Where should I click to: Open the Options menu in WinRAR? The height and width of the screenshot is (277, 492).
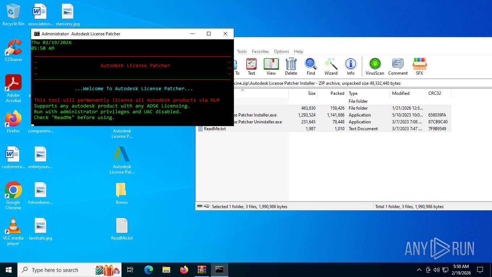point(281,52)
